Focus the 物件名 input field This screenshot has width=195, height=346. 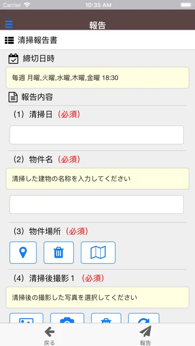click(x=97, y=204)
